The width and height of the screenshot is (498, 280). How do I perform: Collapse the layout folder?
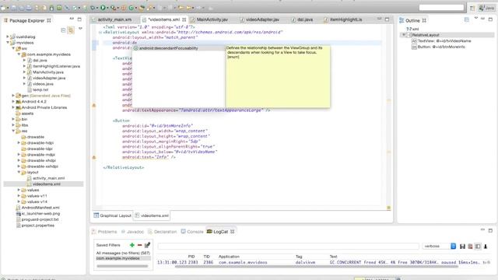point(19,172)
